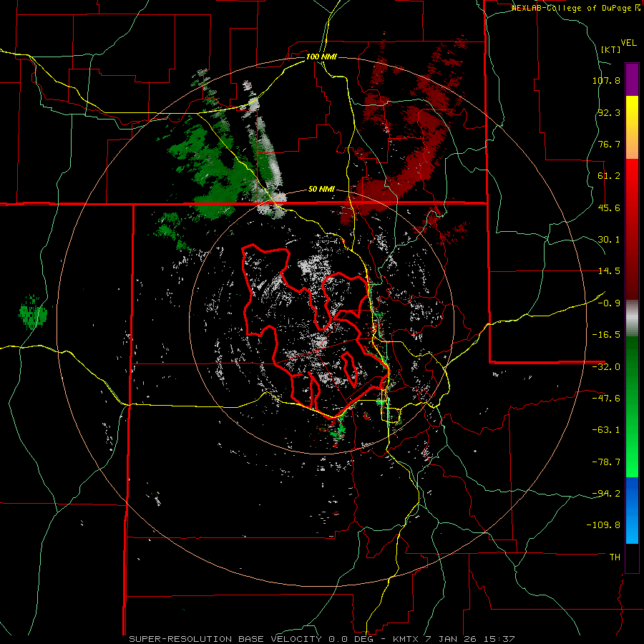Click the [KT] units label

point(610,49)
